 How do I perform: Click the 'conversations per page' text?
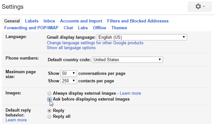point(102,74)
